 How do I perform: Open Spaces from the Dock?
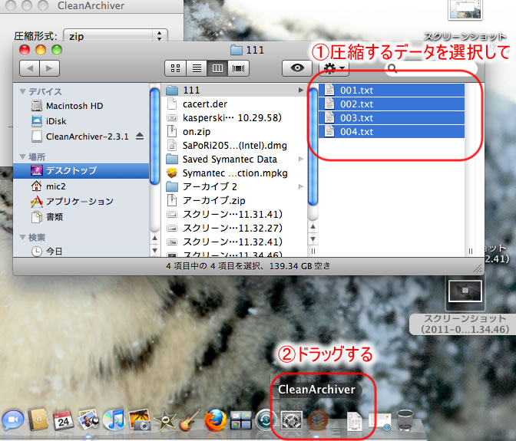tap(241, 420)
